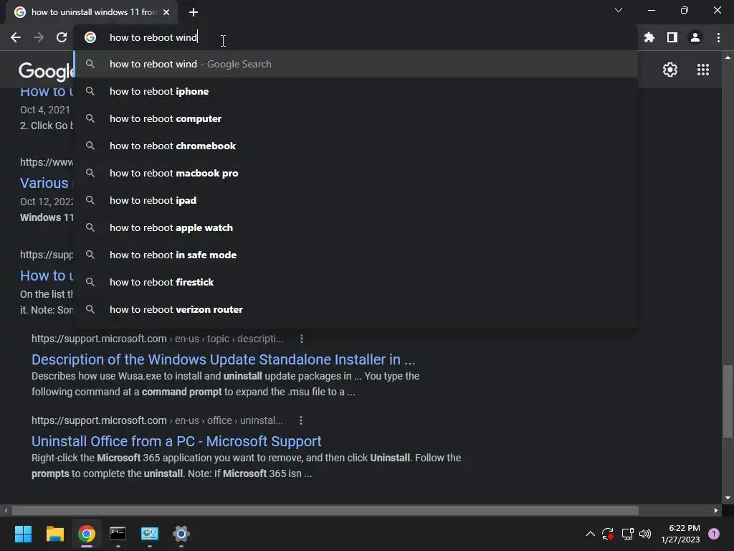Open options for the Uninstall Office result
Viewport: 734px width, 551px height.
coord(301,420)
